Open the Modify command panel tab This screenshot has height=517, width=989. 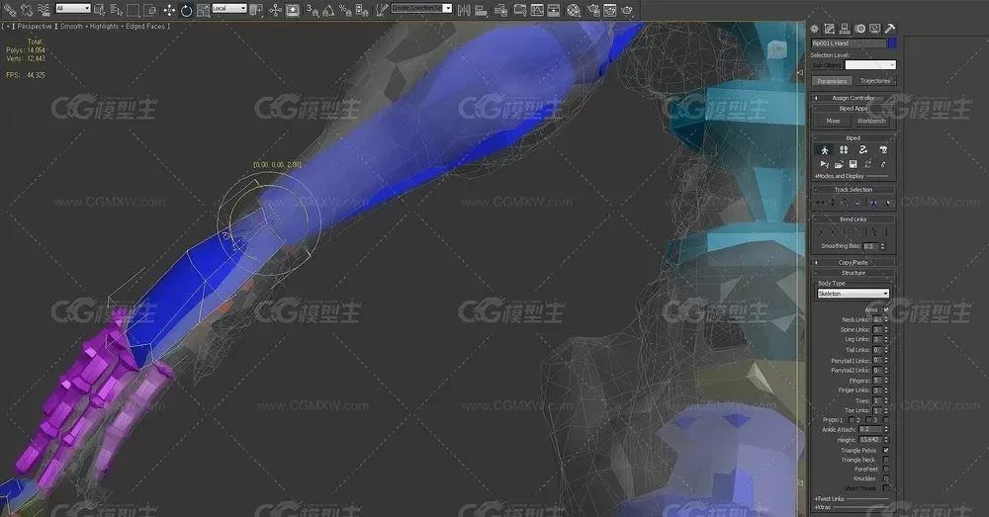point(830,29)
